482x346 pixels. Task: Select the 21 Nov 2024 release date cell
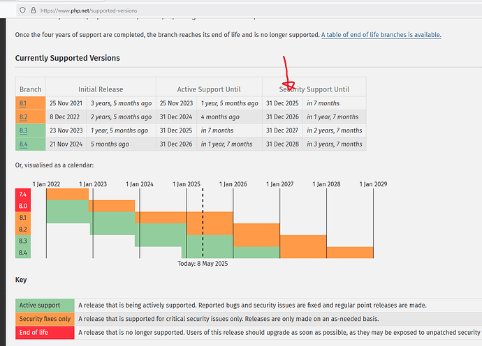[66, 144]
